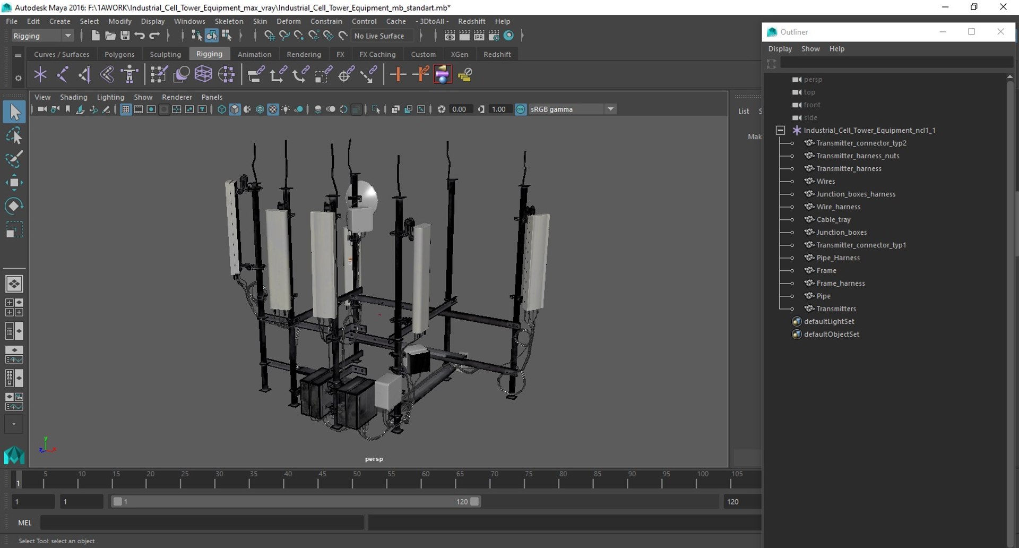Screen dimensions: 1019x548
Task: Toggle snap to points
Action: pyautogui.click(x=299, y=36)
